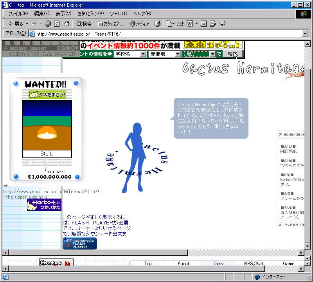Open the Back button history dropdown arrow
Viewport: 313px width, 282px height.
coord(27,24)
